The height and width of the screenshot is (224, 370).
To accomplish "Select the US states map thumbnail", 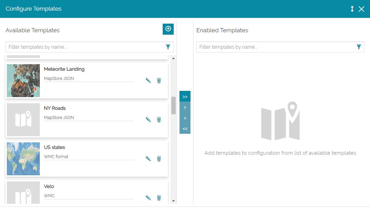I will (23, 159).
